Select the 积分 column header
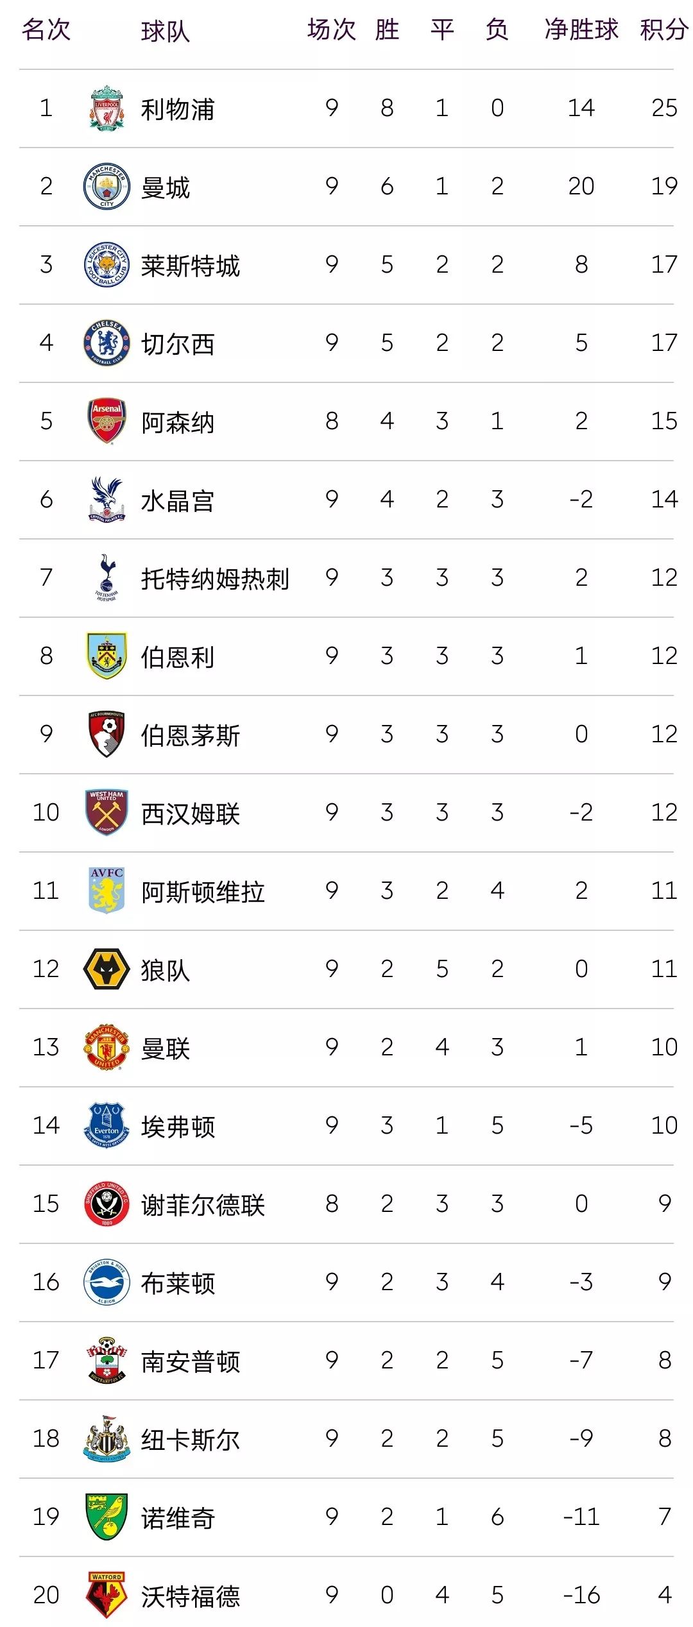This screenshot has height=1627, width=693. pos(664,30)
